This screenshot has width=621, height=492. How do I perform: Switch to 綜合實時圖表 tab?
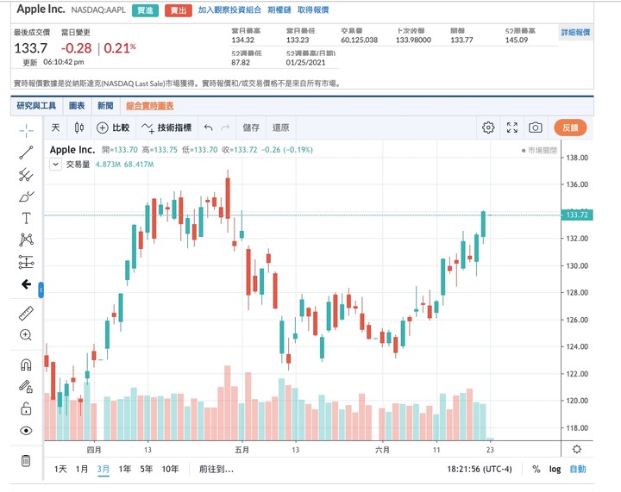(150, 106)
